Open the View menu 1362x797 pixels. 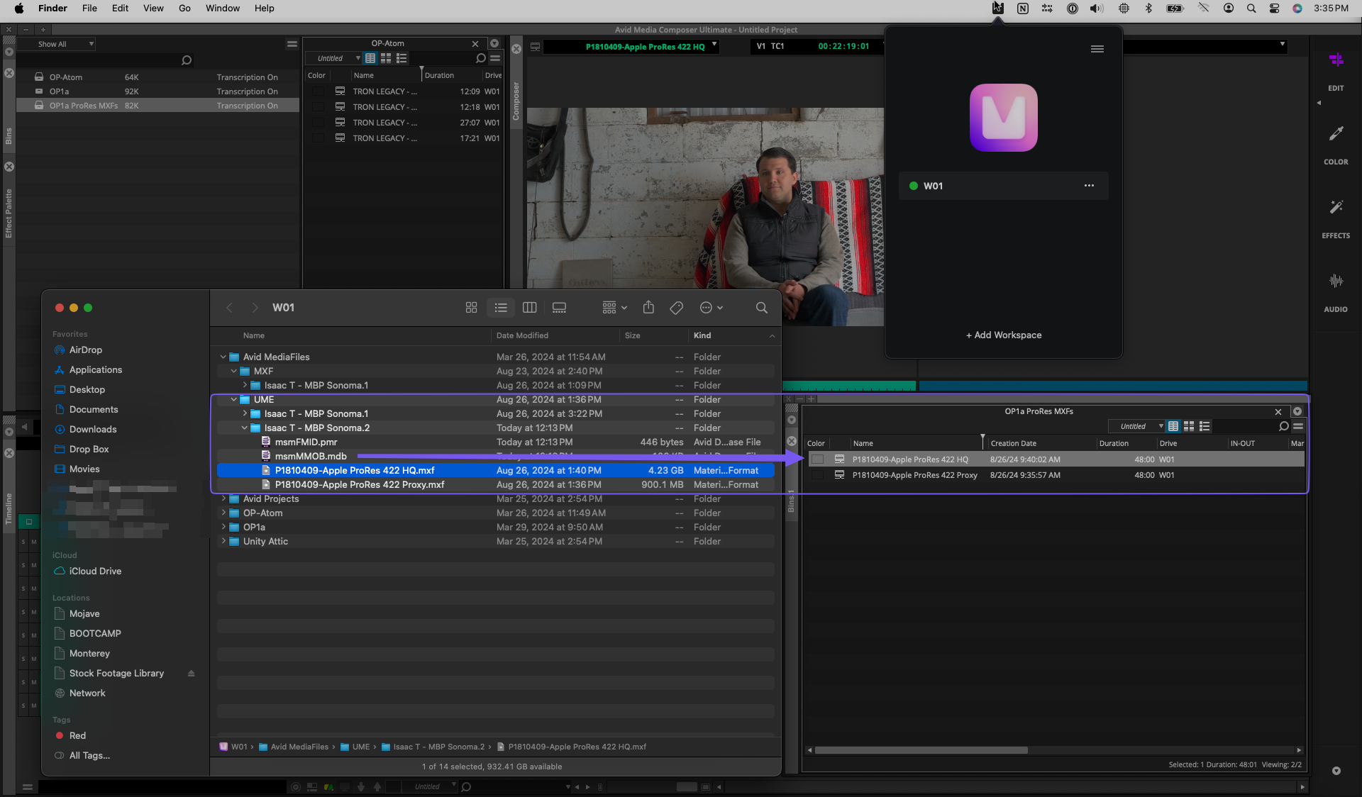[x=153, y=9]
